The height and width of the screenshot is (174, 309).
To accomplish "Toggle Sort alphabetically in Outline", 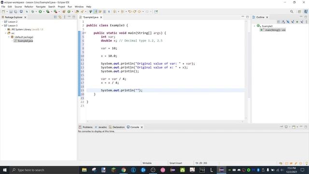I will [x=283, y=22].
